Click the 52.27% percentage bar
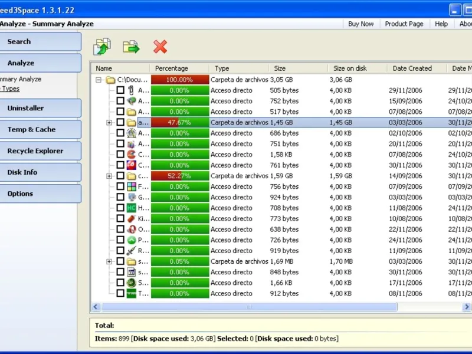 click(180, 176)
